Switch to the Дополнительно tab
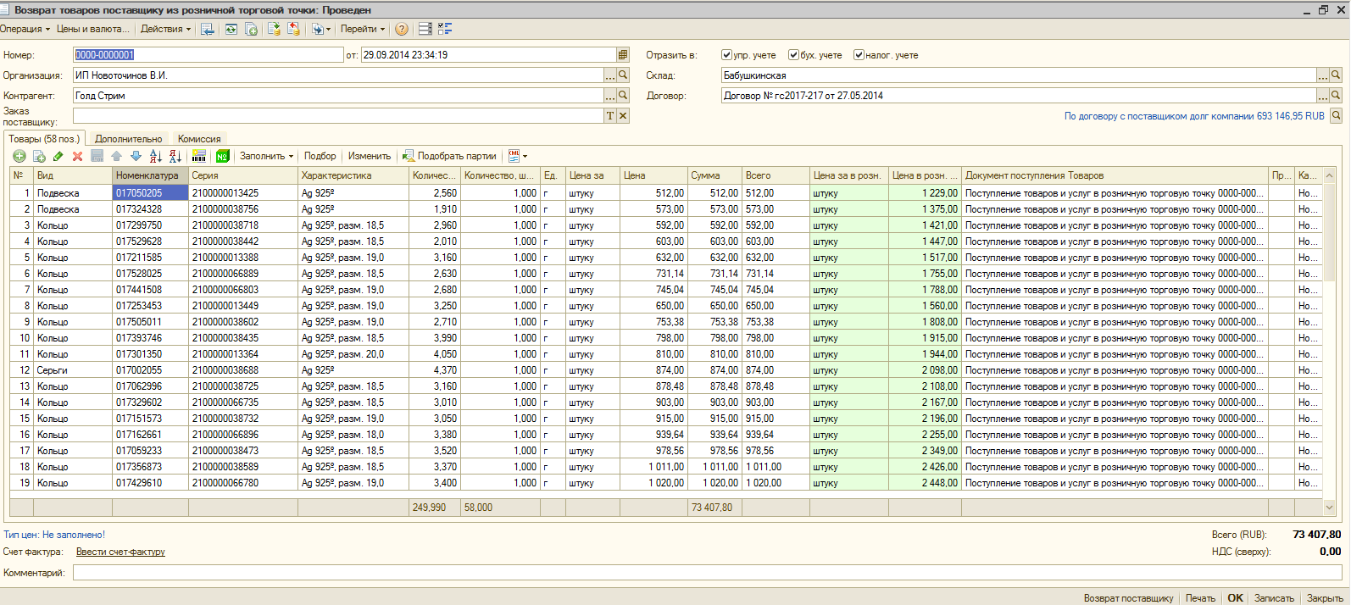The height and width of the screenshot is (605, 1351). (128, 139)
